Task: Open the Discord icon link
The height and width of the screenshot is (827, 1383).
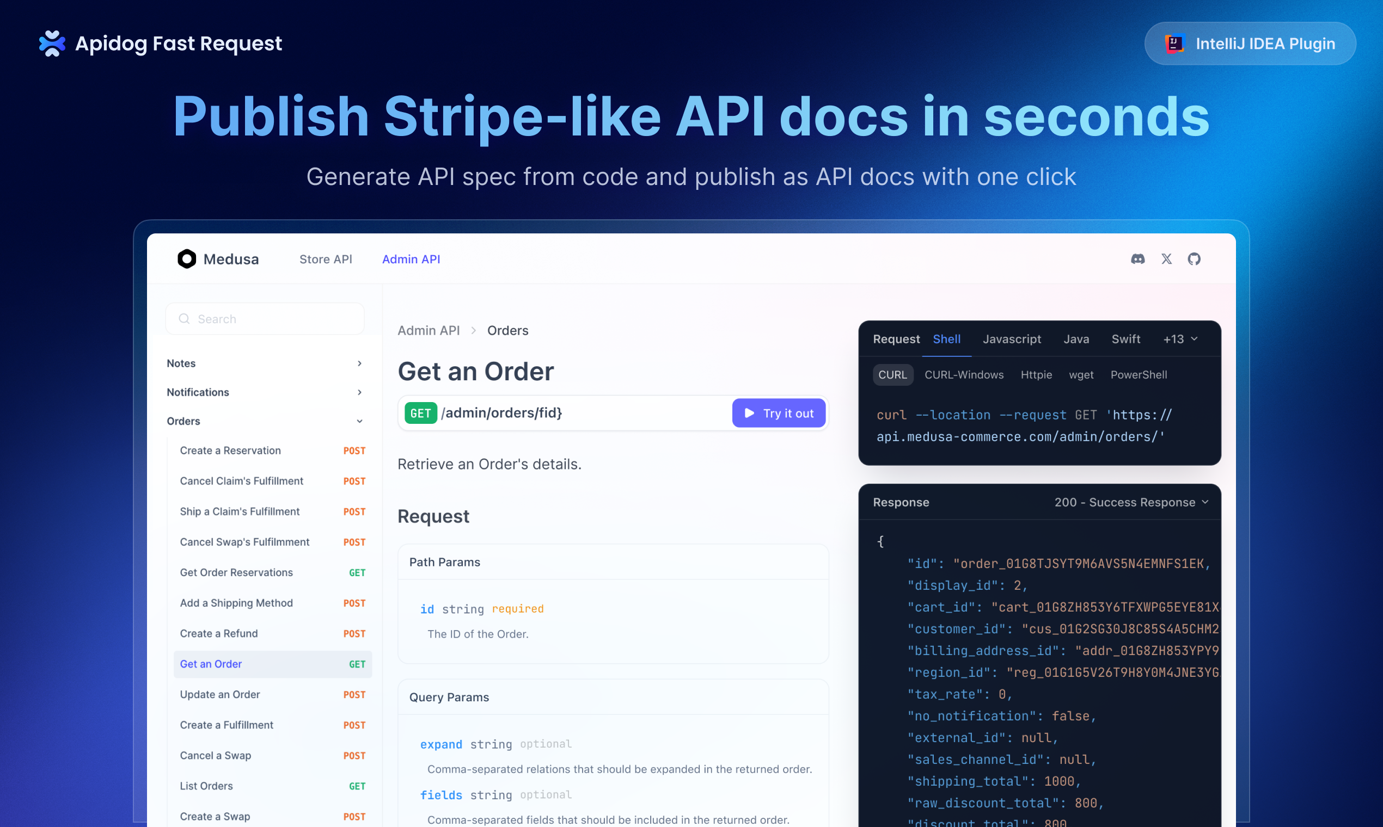Action: tap(1137, 259)
